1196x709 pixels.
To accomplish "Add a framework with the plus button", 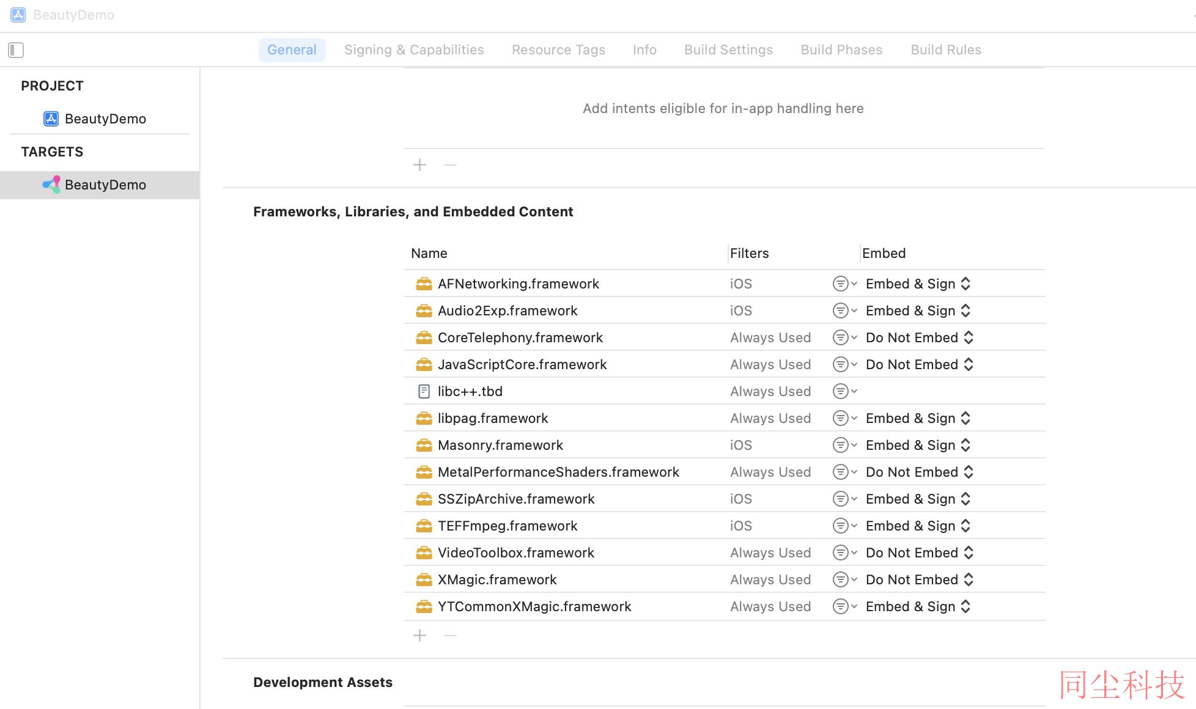I will pyautogui.click(x=419, y=636).
